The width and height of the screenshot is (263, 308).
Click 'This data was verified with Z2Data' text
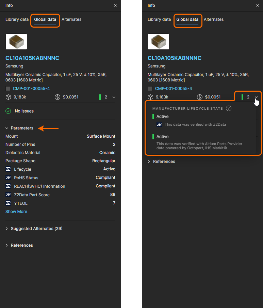pyautogui.click(x=195, y=125)
